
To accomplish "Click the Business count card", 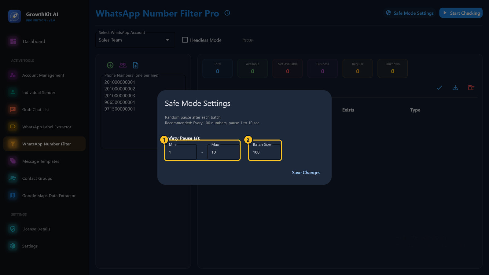I will click(323, 68).
